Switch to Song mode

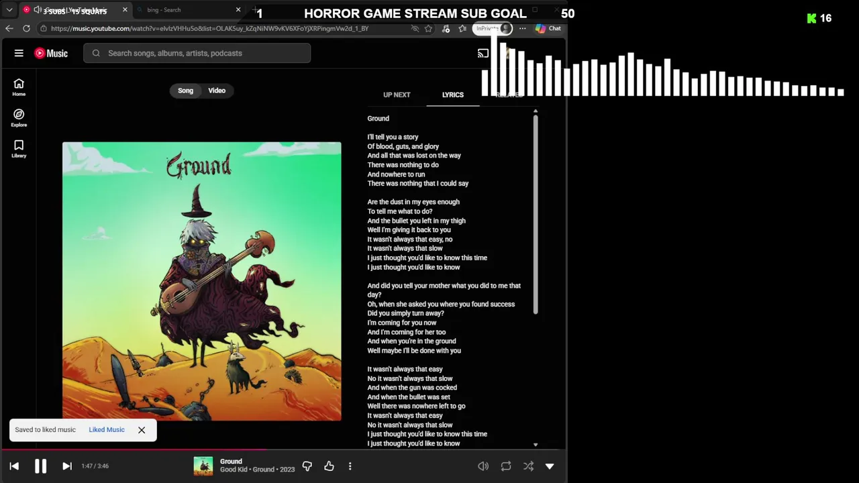coord(186,91)
